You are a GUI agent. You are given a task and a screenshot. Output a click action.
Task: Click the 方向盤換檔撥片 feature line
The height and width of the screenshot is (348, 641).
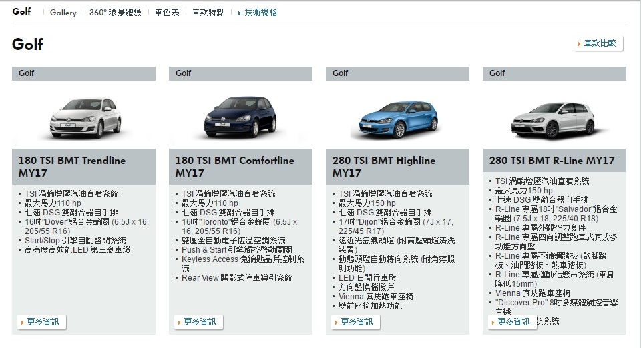(367, 287)
